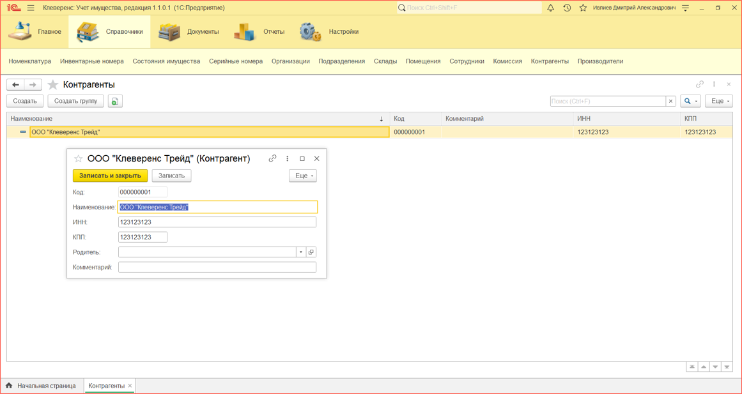Click the copy-item icon next to Создать группу
The height and width of the screenshot is (394, 742).
pyautogui.click(x=115, y=101)
